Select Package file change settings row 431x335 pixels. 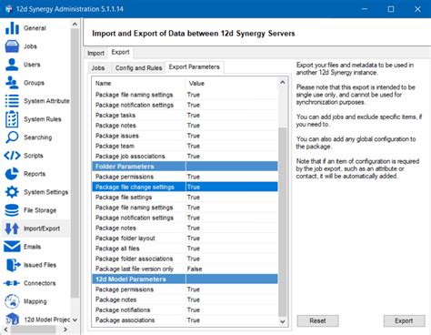point(185,187)
